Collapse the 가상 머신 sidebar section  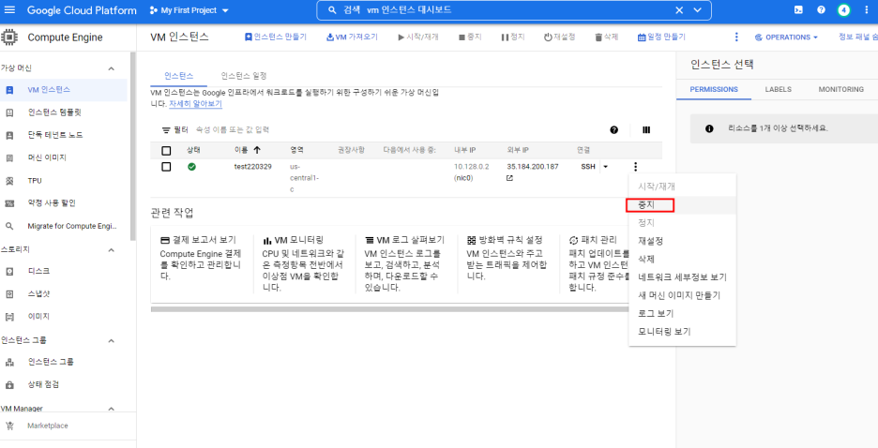point(111,68)
